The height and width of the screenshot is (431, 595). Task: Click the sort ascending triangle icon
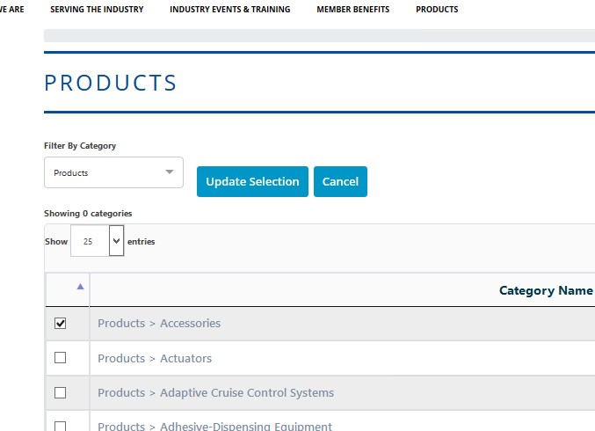tap(80, 287)
